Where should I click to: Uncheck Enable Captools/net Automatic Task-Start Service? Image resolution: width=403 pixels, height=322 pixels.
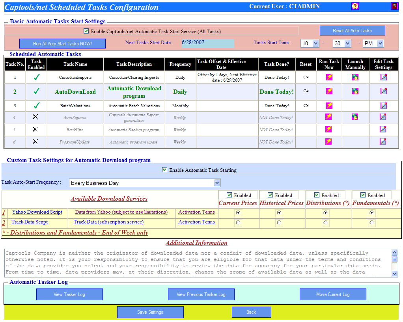86,31
